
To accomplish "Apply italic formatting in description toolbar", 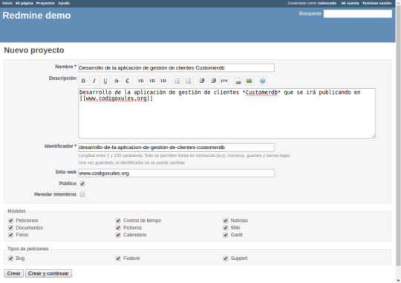I will pos(94,81).
